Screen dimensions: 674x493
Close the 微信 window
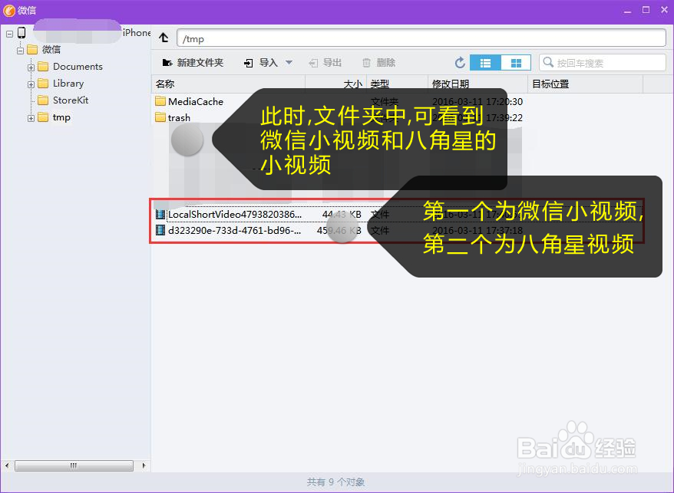[664, 10]
